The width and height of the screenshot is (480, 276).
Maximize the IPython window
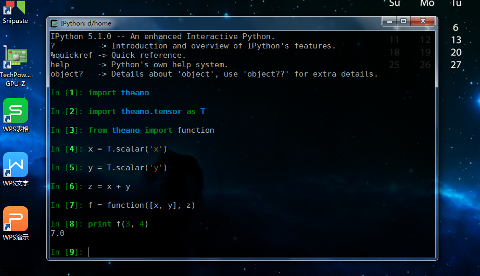tap(403, 21)
